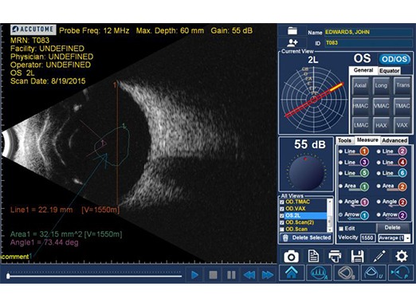The image size is (416, 306).
Task: Click the Accutome logo
Action: 33,29
